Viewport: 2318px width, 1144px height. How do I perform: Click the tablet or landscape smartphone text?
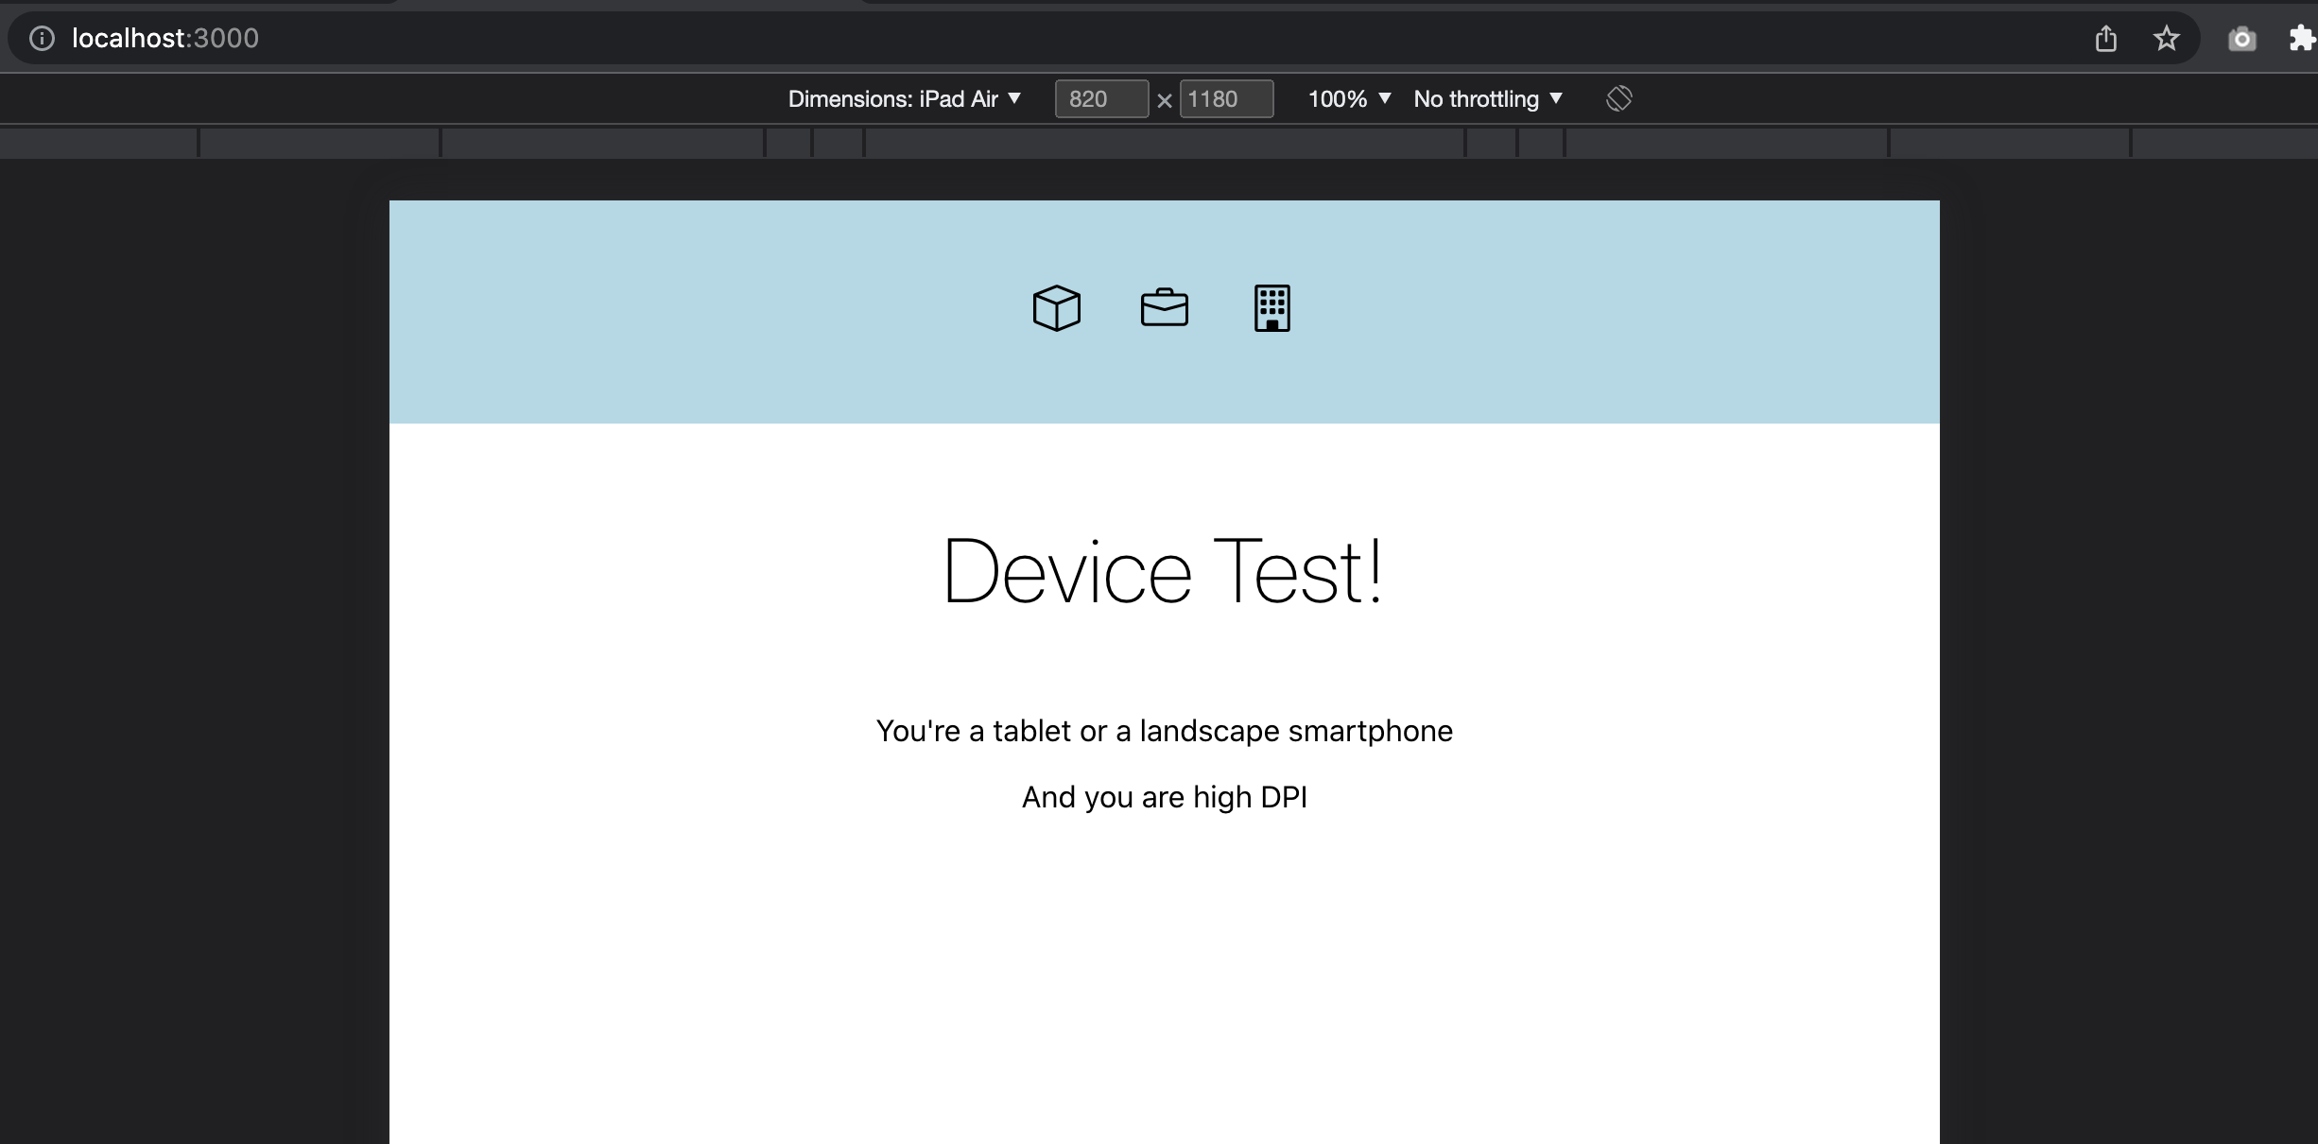pos(1164,730)
